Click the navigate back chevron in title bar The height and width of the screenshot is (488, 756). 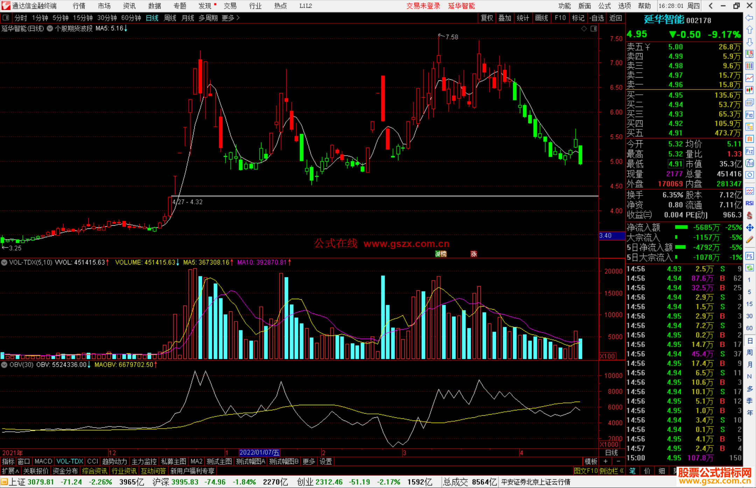[710, 6]
